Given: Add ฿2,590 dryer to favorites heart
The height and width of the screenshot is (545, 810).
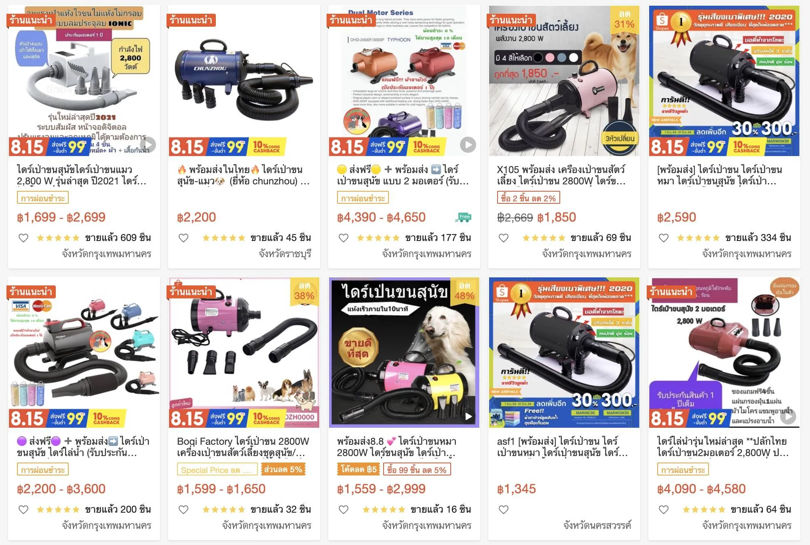Looking at the screenshot, I should pyautogui.click(x=664, y=238).
